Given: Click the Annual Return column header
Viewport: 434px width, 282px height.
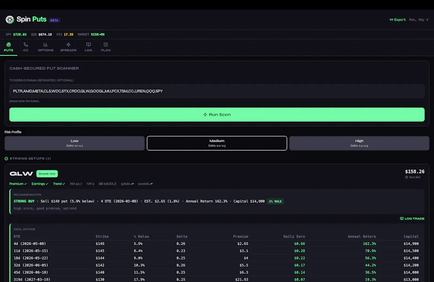Looking at the screenshot, I should coord(362,236).
